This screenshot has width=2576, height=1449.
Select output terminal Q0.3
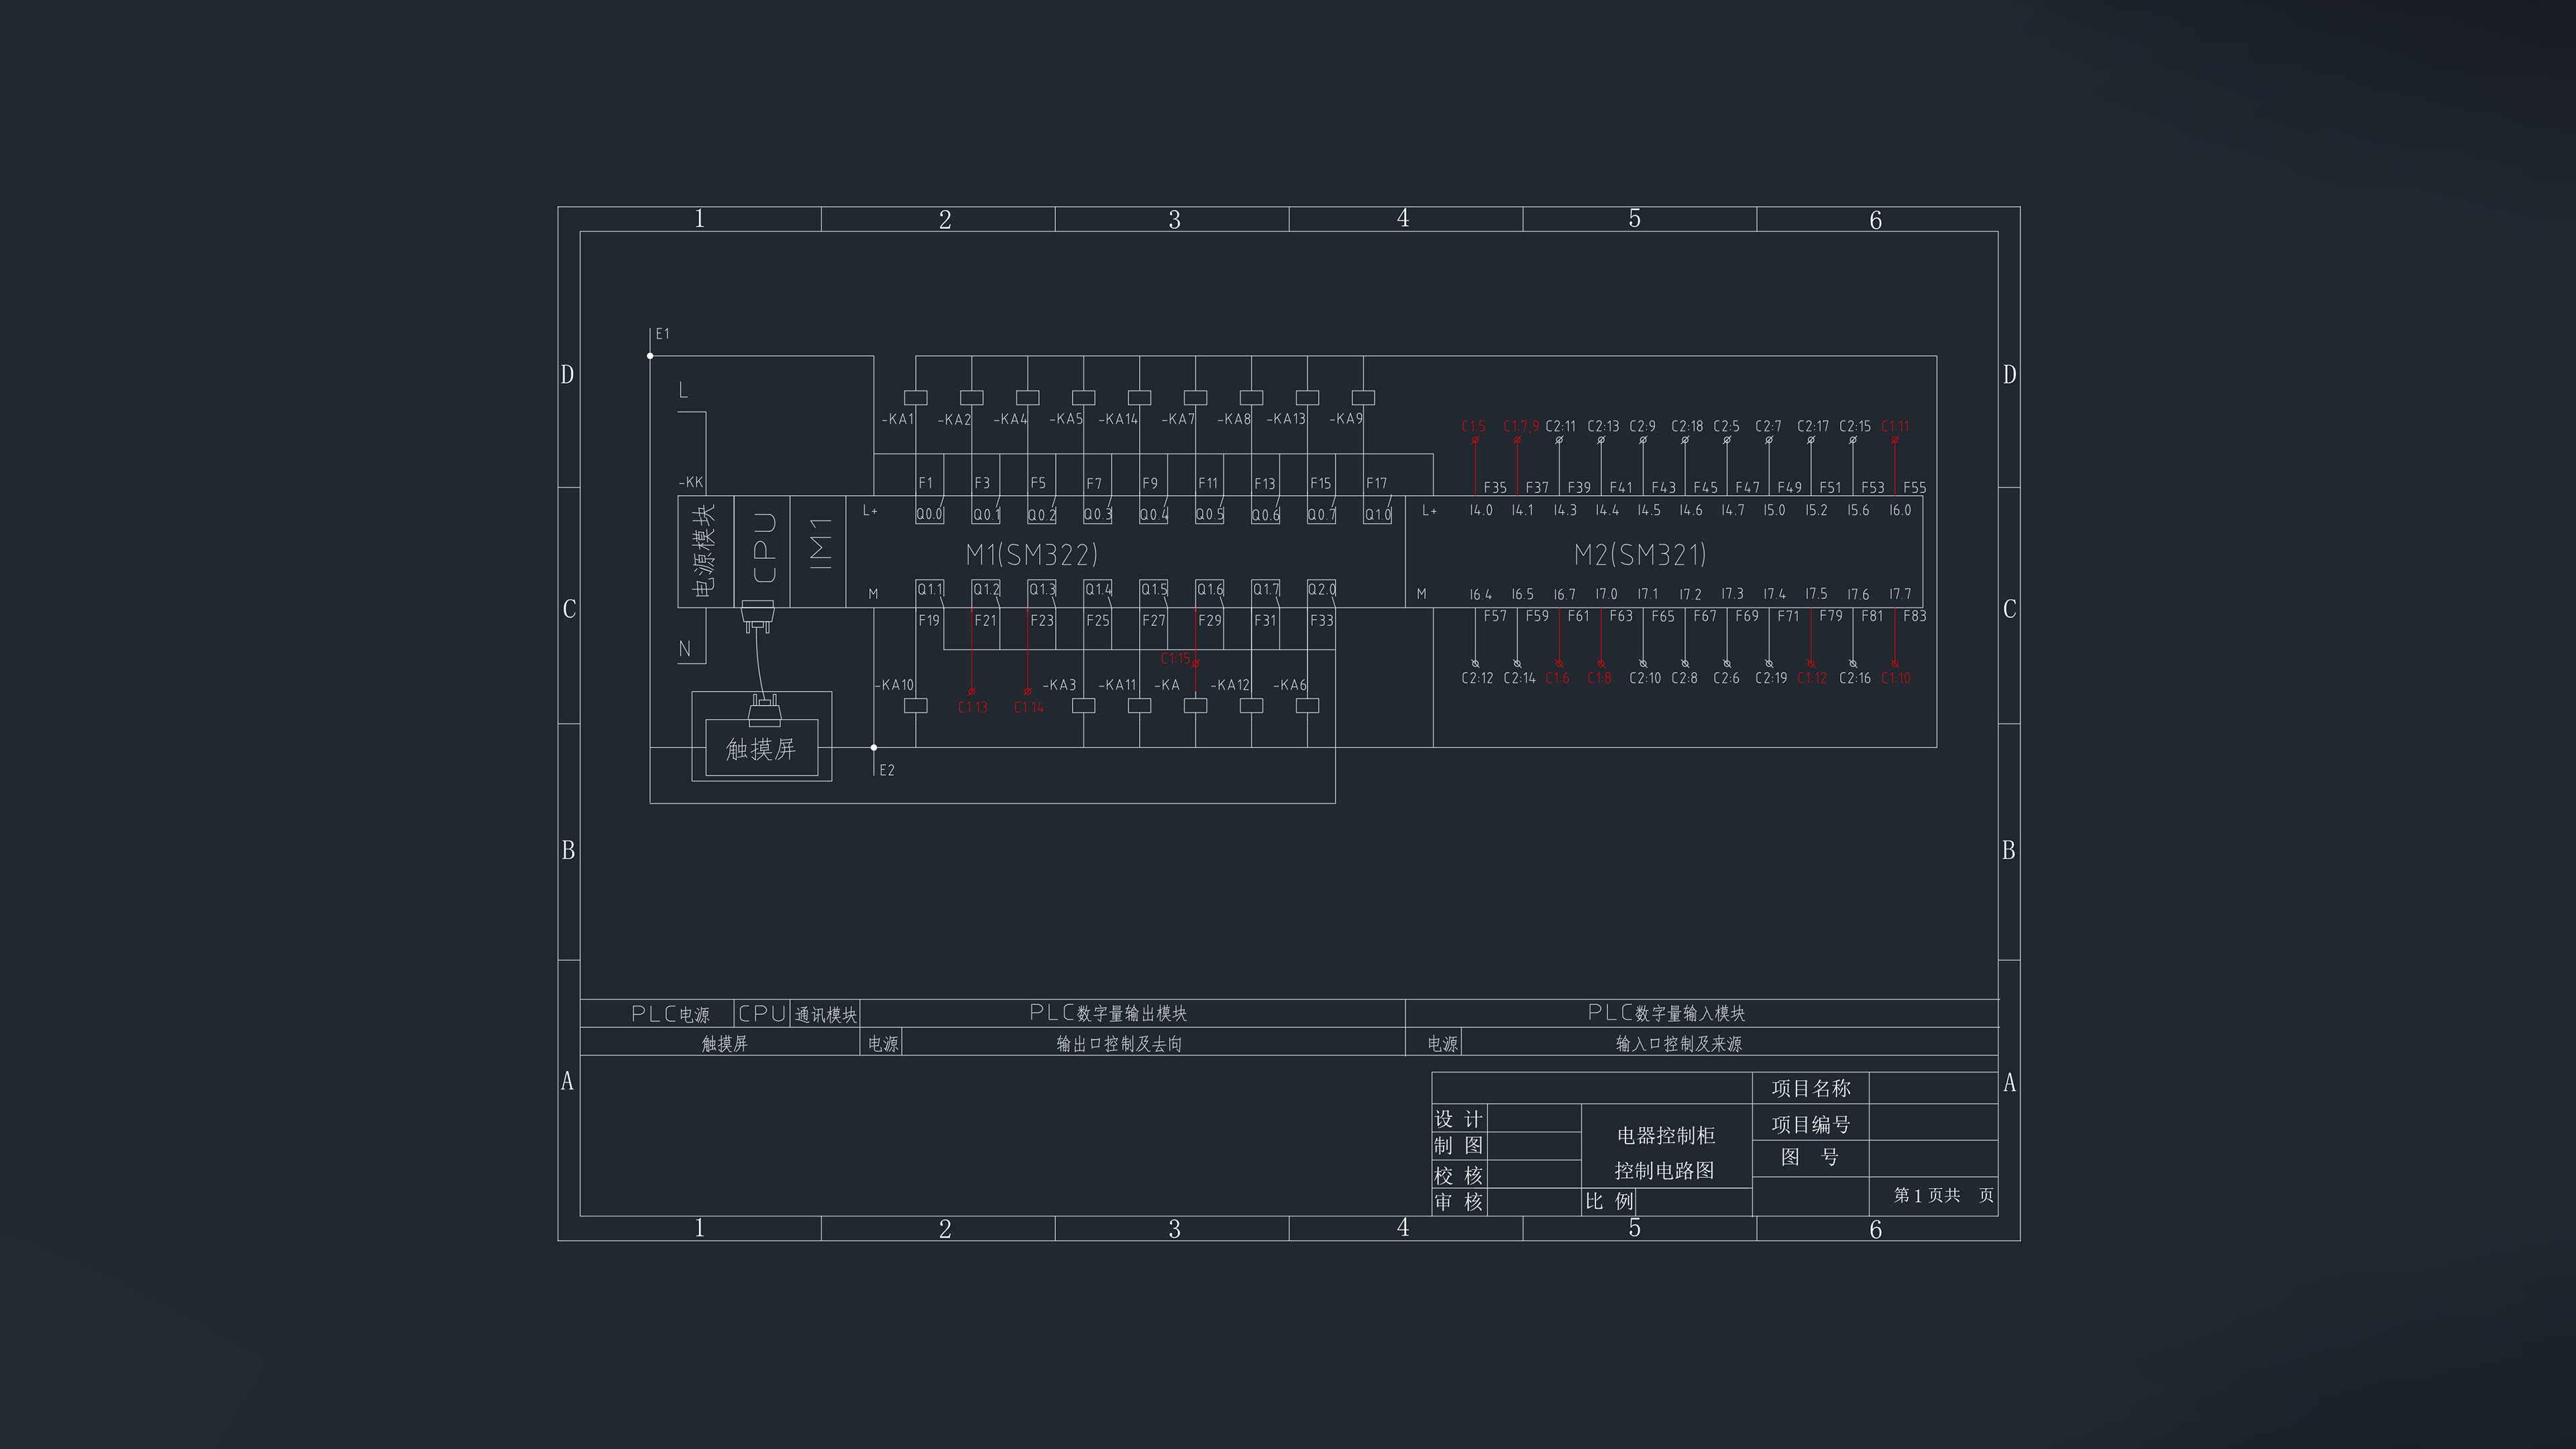point(1097,514)
